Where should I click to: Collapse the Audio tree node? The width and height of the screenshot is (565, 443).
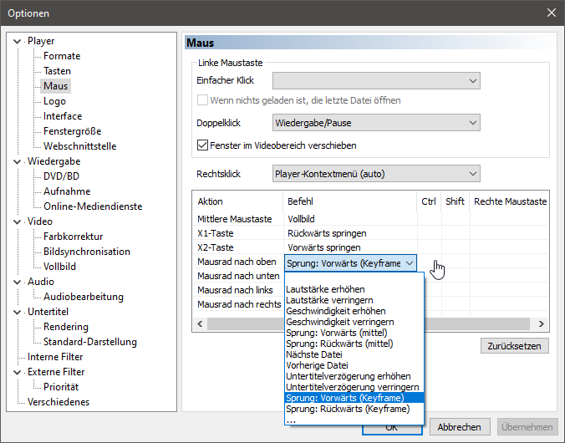pos(17,282)
